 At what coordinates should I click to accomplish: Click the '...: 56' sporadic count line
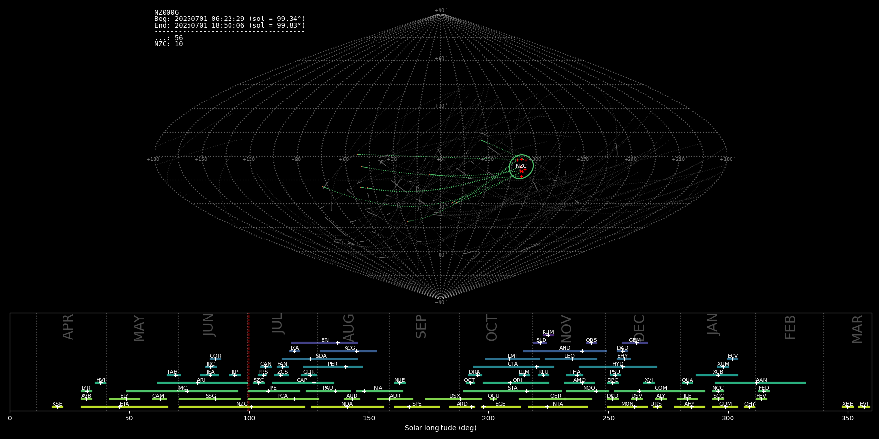(168, 38)
